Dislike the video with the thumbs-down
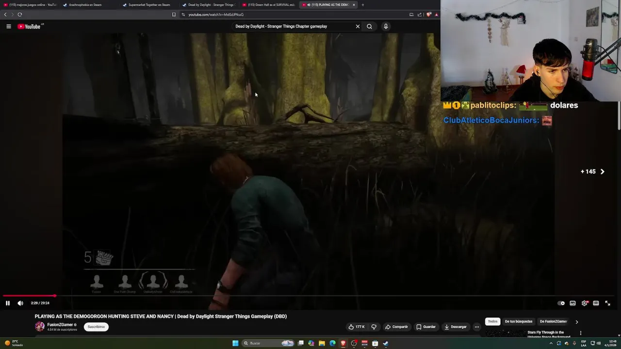The height and width of the screenshot is (349, 621). click(374, 327)
